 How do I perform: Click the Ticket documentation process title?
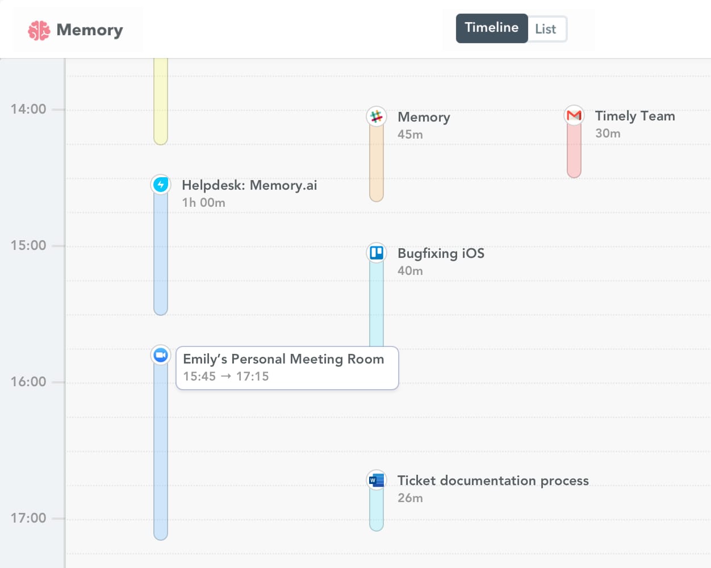point(493,481)
